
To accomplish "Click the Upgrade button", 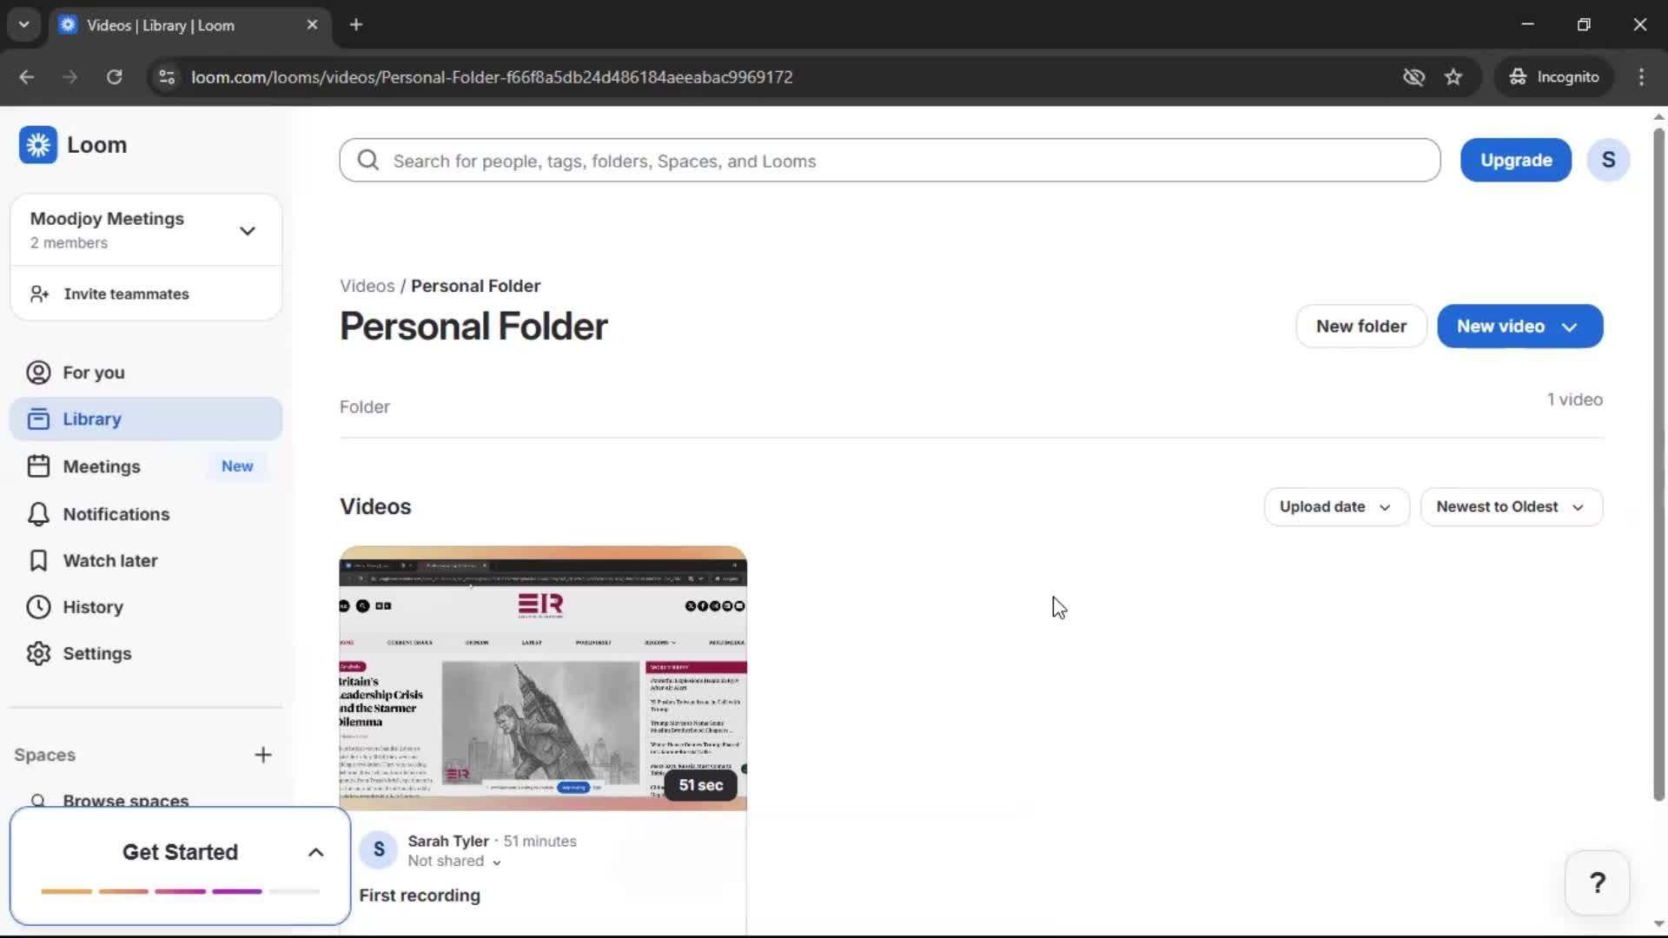I will point(1516,160).
